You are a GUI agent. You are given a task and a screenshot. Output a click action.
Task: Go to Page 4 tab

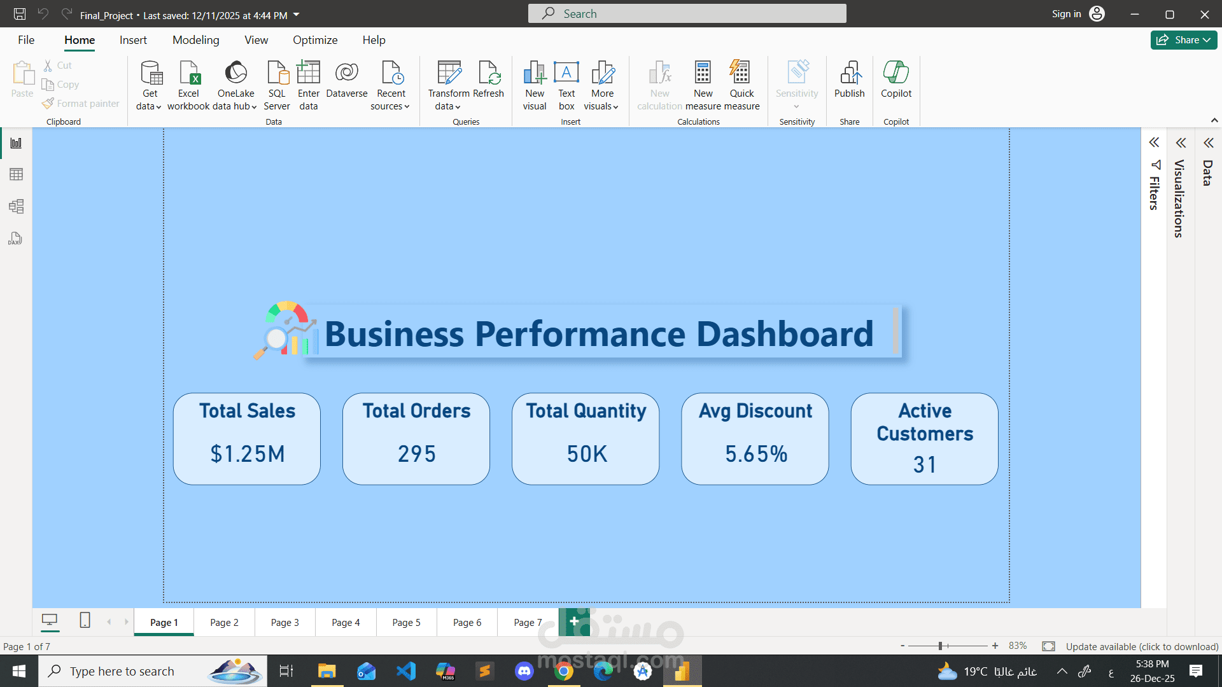[346, 623]
